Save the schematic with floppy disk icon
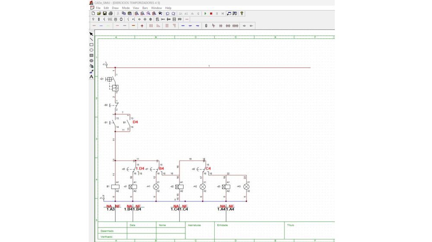The height and width of the screenshot is (242, 432). (x=105, y=13)
